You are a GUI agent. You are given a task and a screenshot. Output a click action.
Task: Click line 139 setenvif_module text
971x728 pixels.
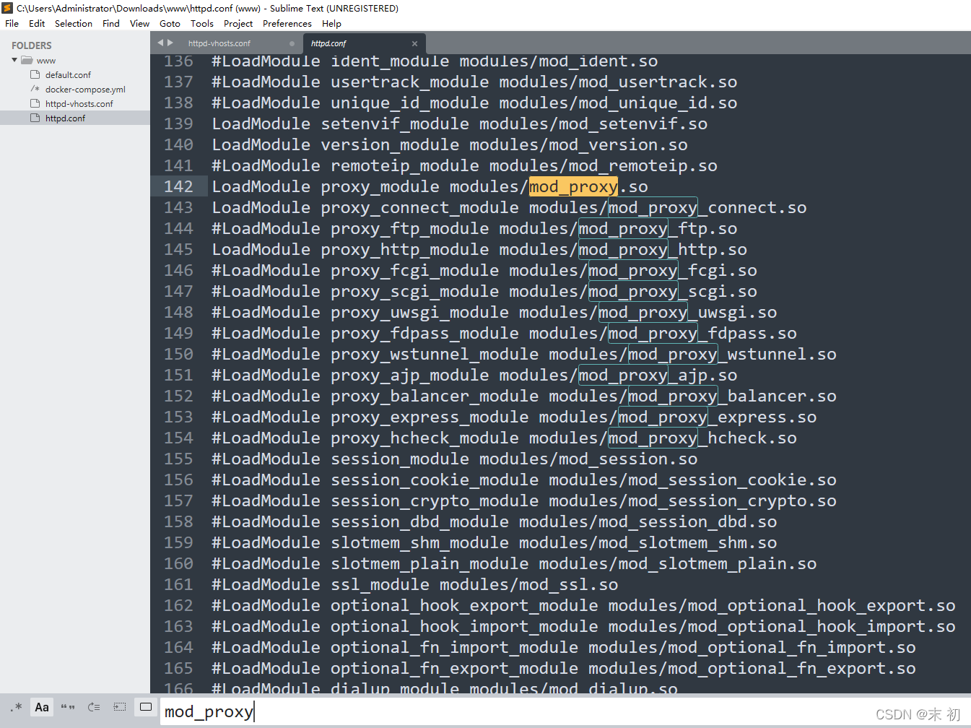coord(395,124)
